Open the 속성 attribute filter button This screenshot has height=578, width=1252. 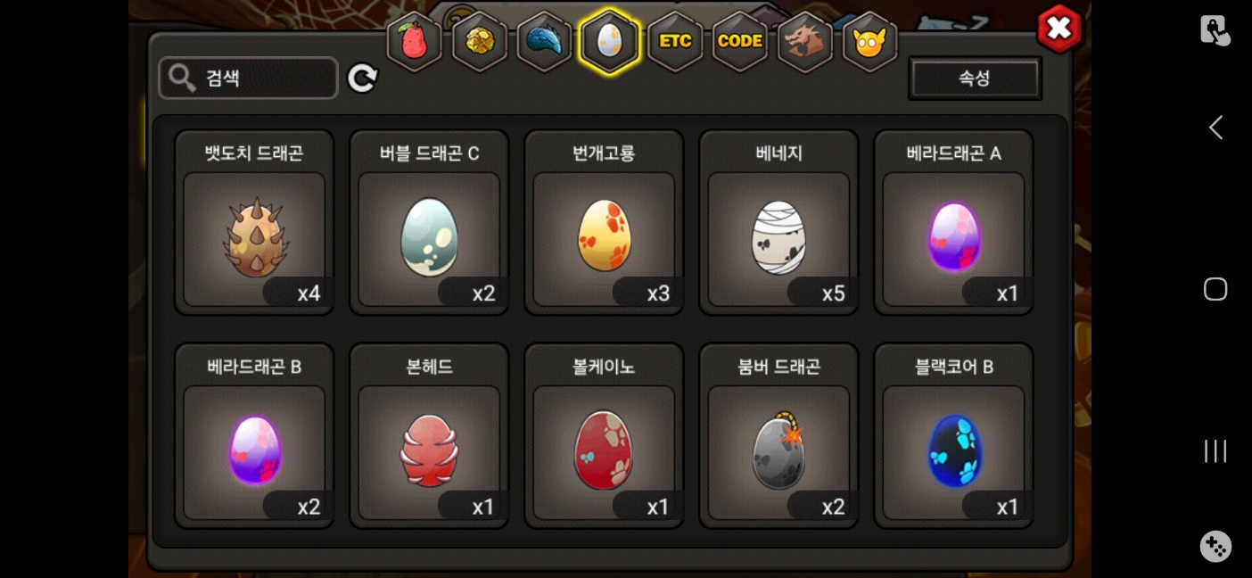[x=975, y=78]
